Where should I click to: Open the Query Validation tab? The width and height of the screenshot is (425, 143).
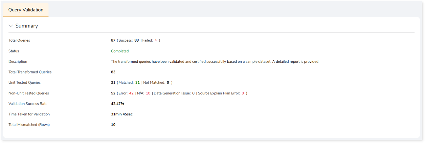tap(26, 10)
